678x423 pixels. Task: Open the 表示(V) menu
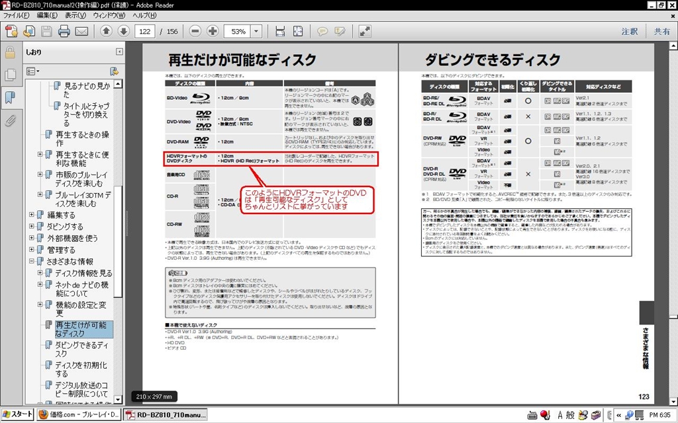coord(75,15)
